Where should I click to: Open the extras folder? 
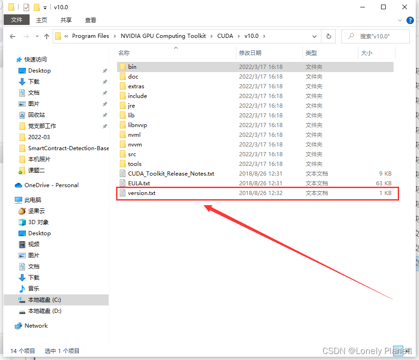click(x=255, y=86)
